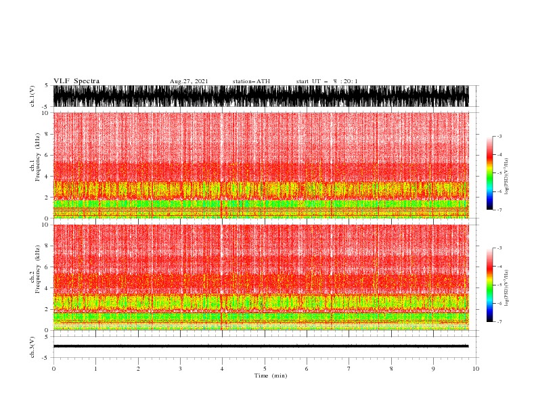Click the "VLF Spectra" title text
This screenshot has height=414, width=536.
point(76,81)
